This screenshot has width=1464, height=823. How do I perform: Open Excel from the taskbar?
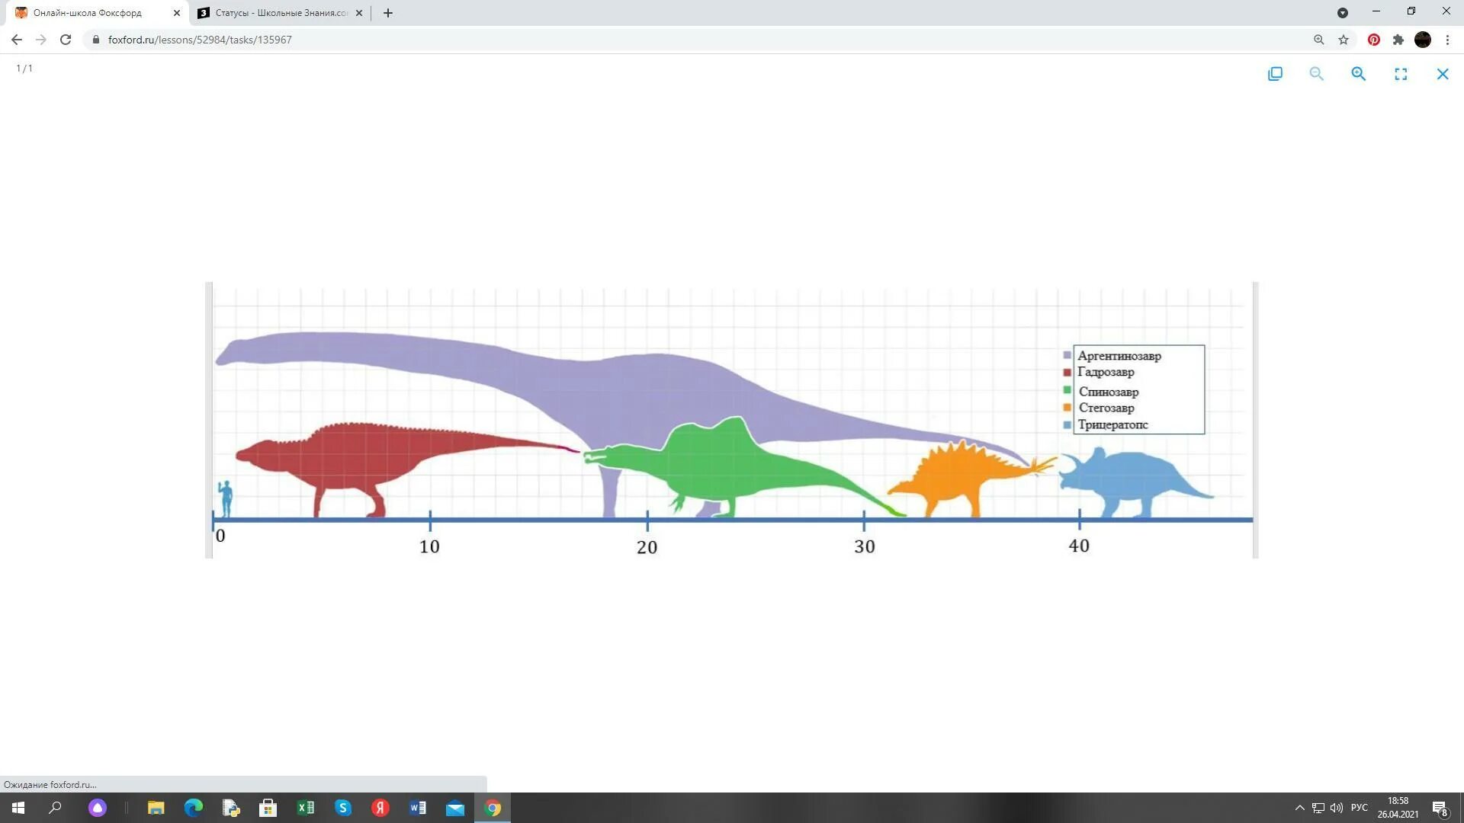[x=306, y=808]
